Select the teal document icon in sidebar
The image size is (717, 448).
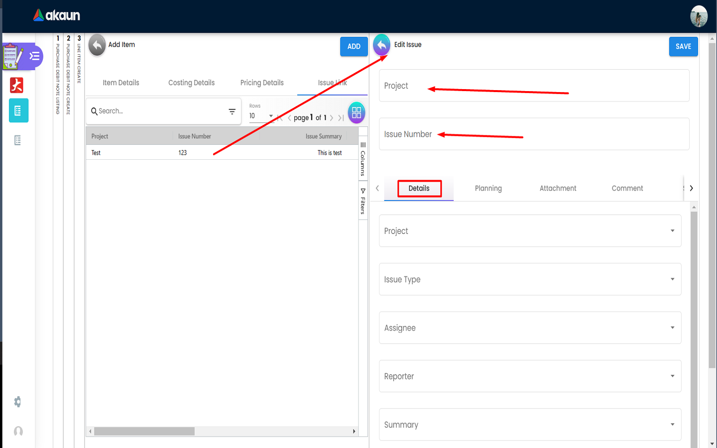pos(18,111)
